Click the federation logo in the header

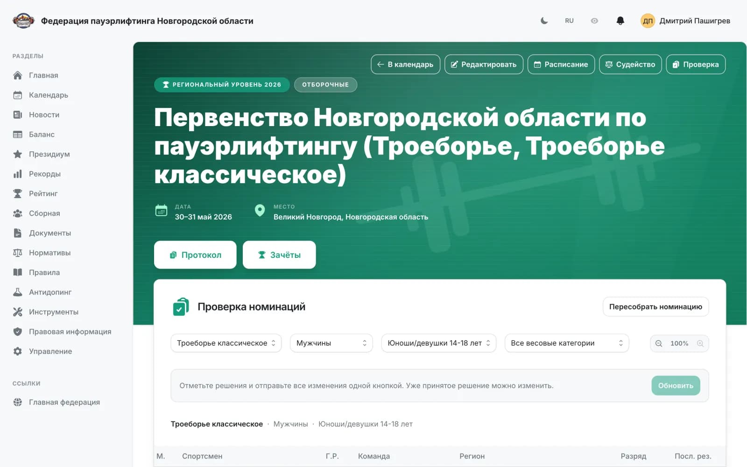pos(23,21)
